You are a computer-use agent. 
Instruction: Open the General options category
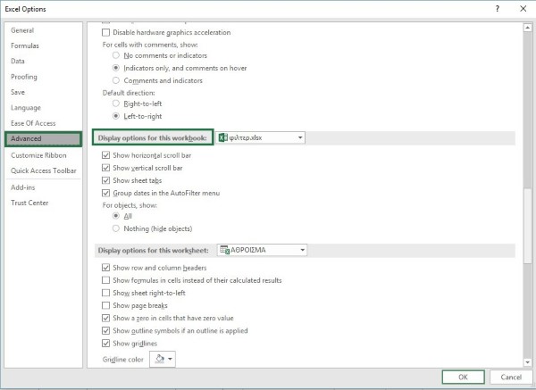pyautogui.click(x=22, y=30)
